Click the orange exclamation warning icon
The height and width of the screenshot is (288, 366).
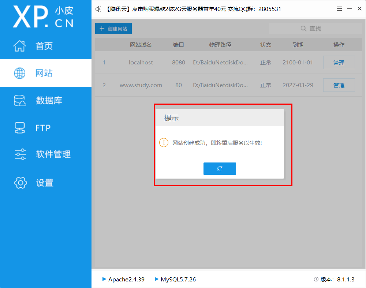(x=164, y=143)
